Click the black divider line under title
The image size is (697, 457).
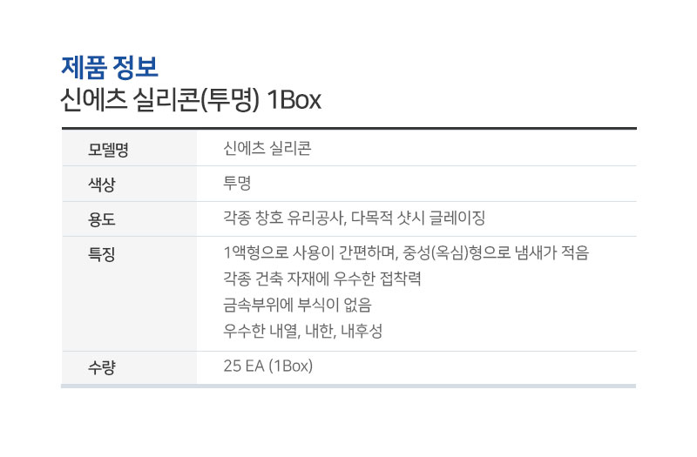349,128
